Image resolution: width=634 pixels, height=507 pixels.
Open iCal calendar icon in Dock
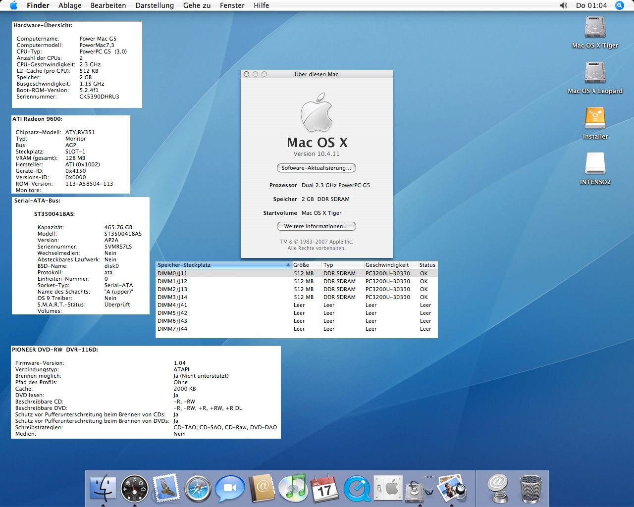click(324, 488)
